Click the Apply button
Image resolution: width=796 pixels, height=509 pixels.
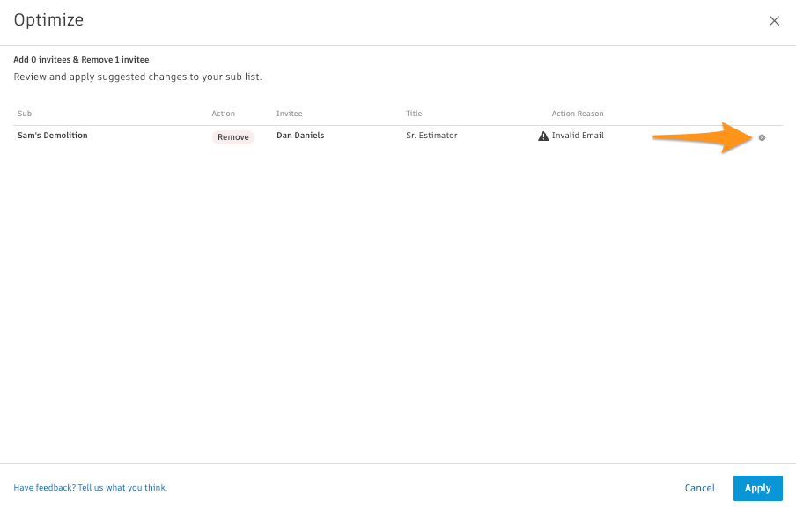(757, 488)
